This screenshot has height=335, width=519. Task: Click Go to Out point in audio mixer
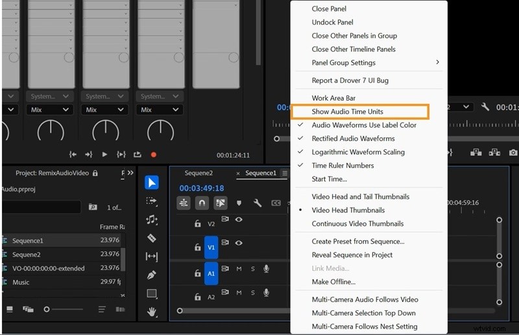point(88,155)
